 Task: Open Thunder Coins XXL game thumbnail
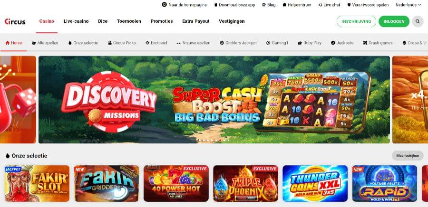click(x=315, y=183)
